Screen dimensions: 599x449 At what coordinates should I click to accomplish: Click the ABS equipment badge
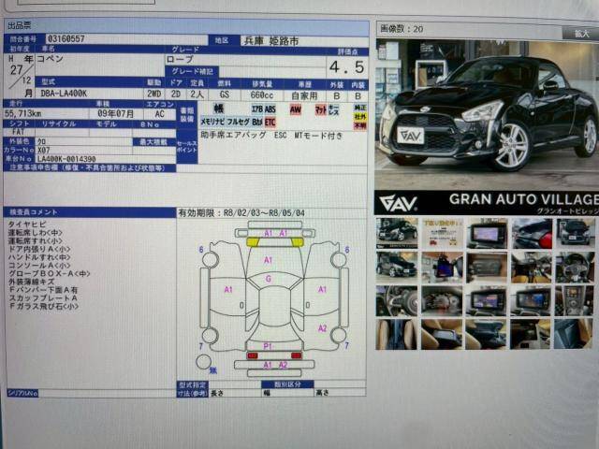coord(270,109)
